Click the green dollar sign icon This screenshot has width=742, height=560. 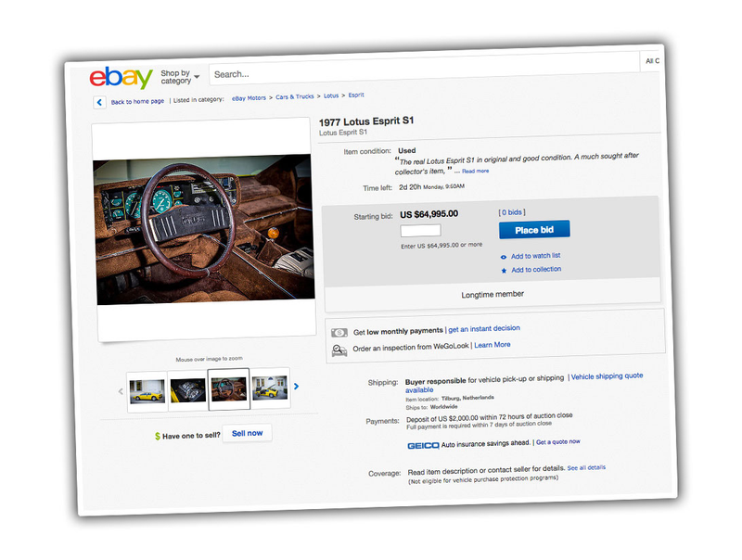(x=158, y=436)
